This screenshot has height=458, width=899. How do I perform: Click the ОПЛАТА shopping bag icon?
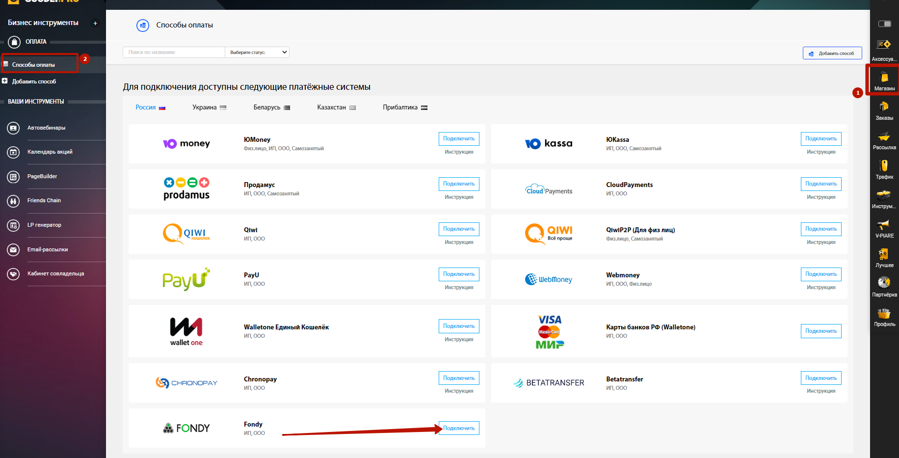pos(14,42)
